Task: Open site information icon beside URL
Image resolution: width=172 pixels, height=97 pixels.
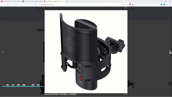Action: [x=40, y=5]
